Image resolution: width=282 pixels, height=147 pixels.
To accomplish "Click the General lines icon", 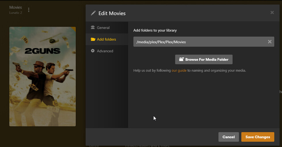I will [93, 27].
